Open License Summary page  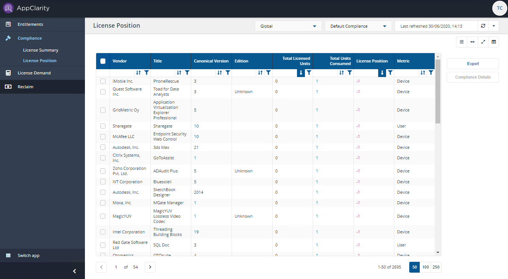[40, 50]
